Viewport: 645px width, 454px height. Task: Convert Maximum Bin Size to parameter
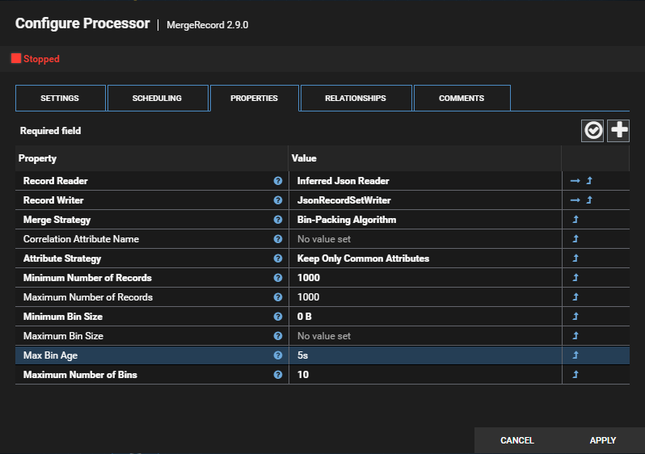[575, 335]
